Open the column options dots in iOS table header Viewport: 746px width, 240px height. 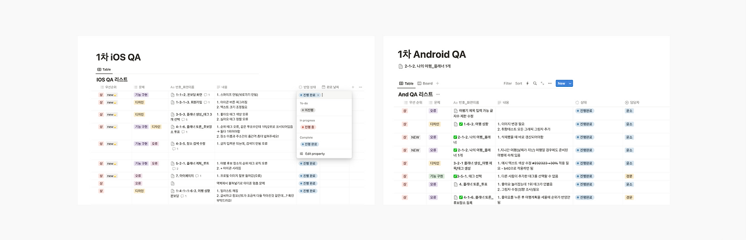point(360,87)
